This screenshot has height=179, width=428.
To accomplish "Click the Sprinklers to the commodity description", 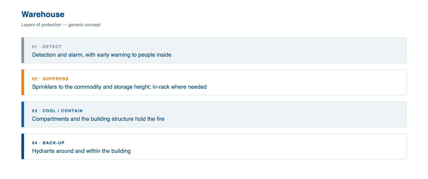I will (x=119, y=87).
